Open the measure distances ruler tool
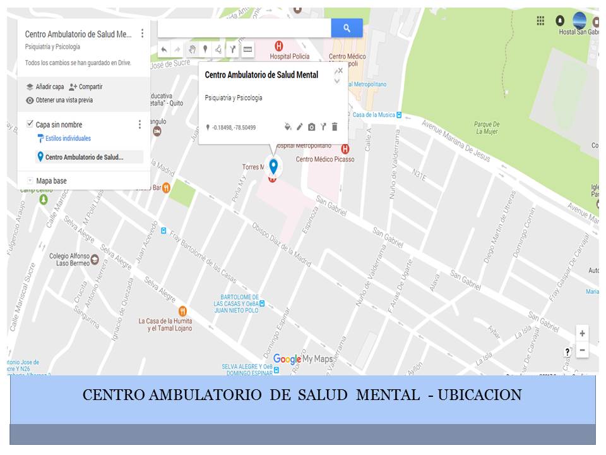Viewport: 606px width, 455px height. click(247, 49)
